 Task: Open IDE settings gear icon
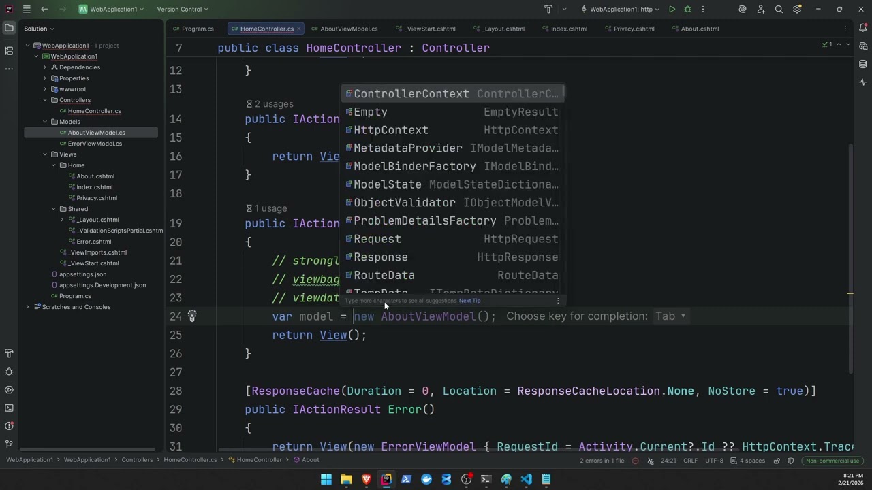coord(797,9)
